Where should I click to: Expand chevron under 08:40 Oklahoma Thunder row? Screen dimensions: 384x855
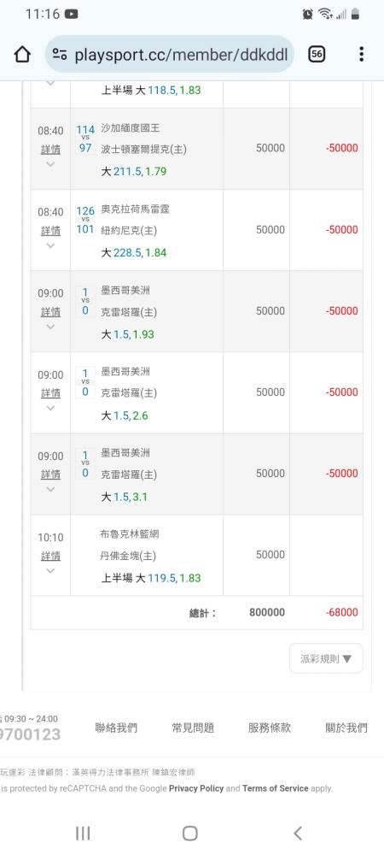(x=50, y=245)
